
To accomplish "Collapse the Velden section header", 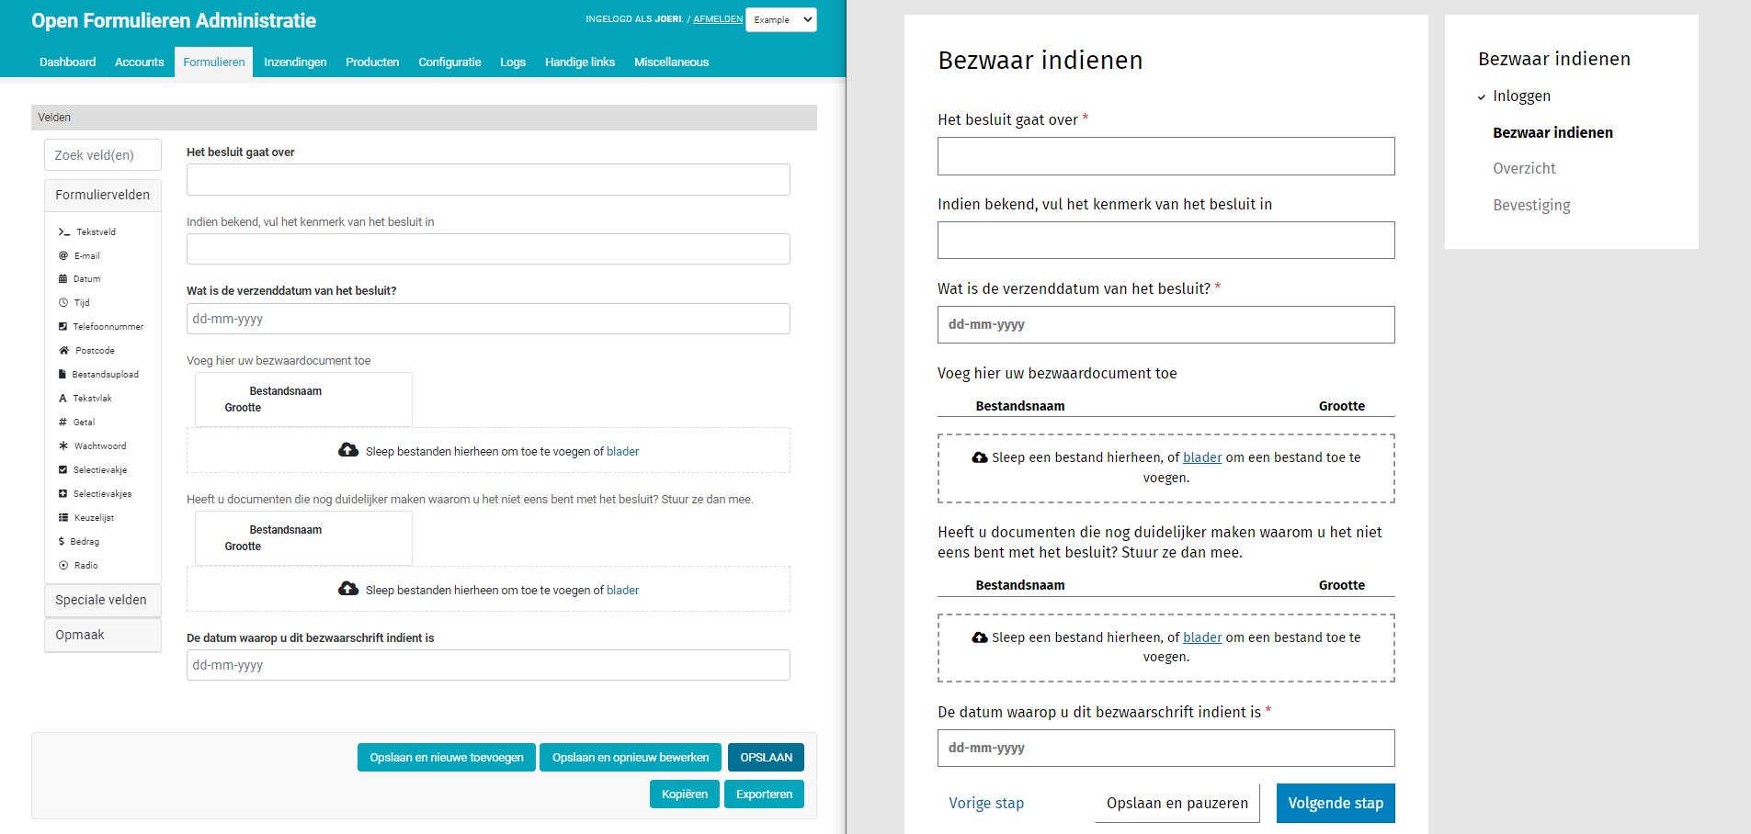I will 424,118.
